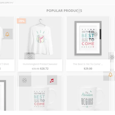The height and width of the screenshot is (115, 115).
Task: Click the snowflake on the framed poster image
Action: click(95, 34)
